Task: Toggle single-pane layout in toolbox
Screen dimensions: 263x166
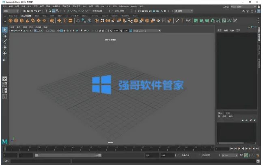Action: [x=5, y=79]
